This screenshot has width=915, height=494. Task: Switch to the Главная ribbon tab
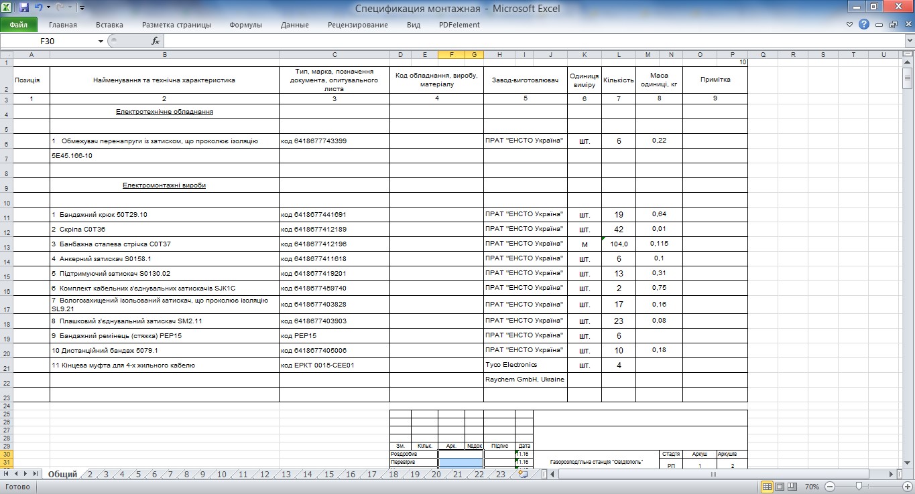click(x=63, y=25)
